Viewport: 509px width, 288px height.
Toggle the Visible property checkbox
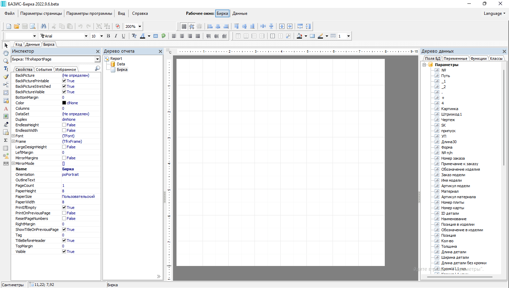(x=64, y=252)
